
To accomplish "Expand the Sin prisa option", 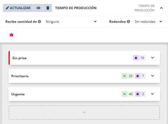I will click(152, 58).
